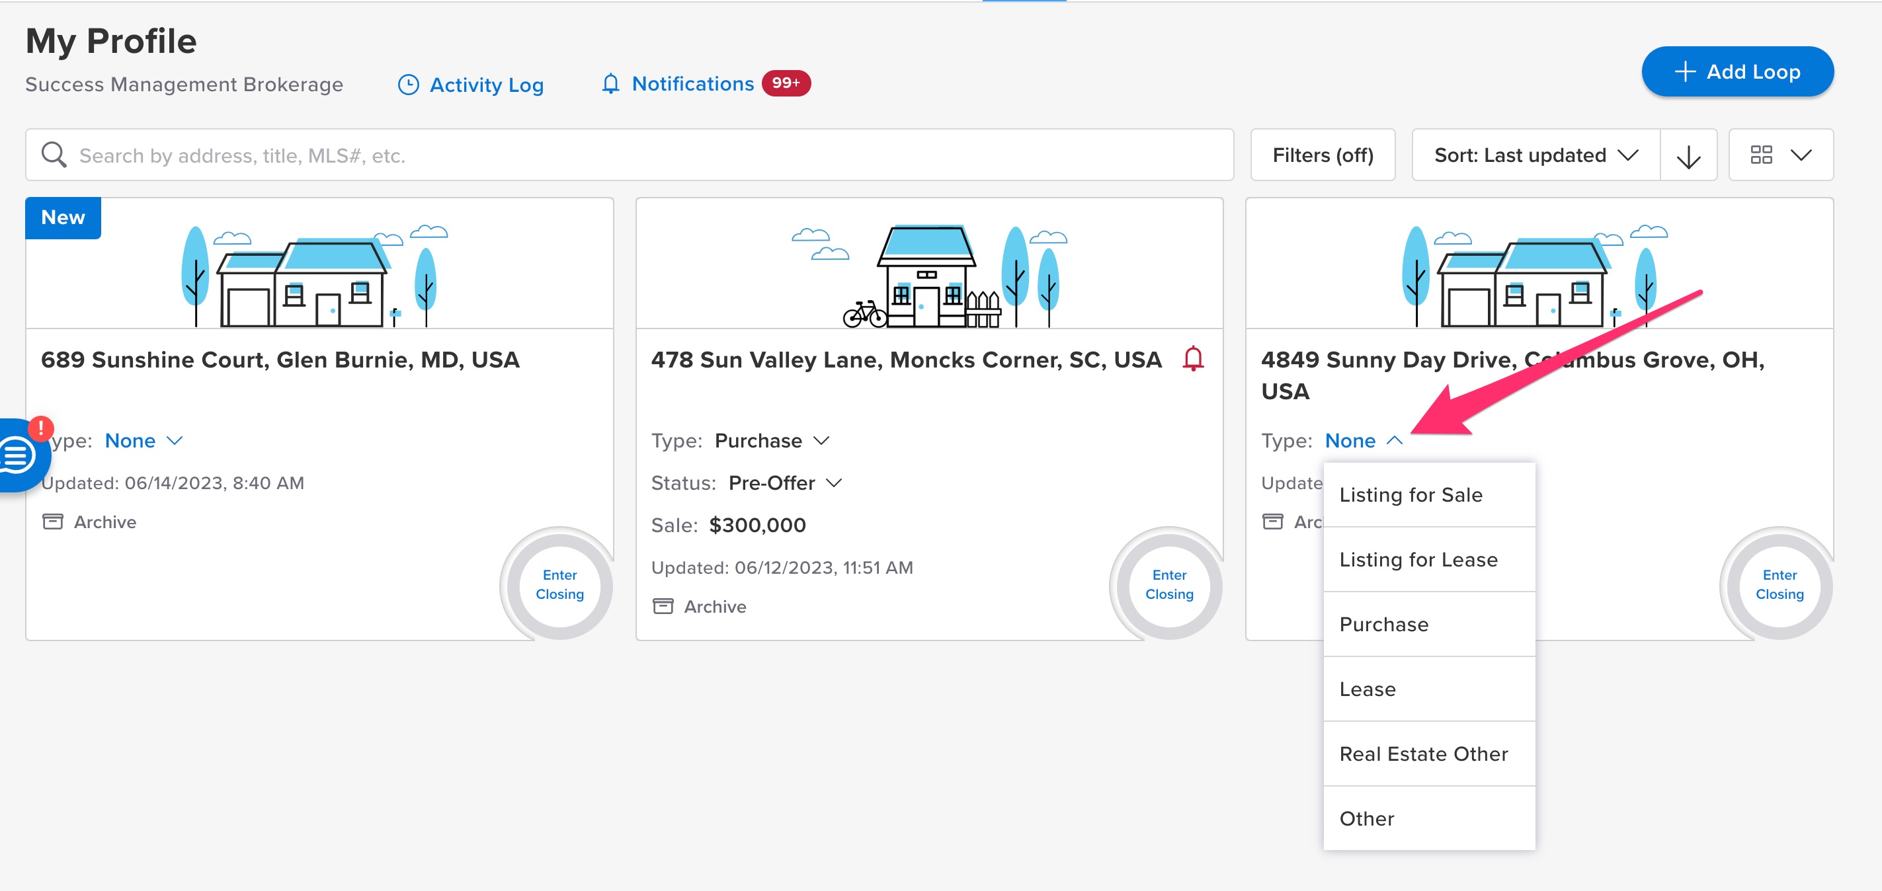Screen dimensions: 1882x891
Task: Click the Archive icon on 689 Sunshine Court card
Action: point(53,522)
